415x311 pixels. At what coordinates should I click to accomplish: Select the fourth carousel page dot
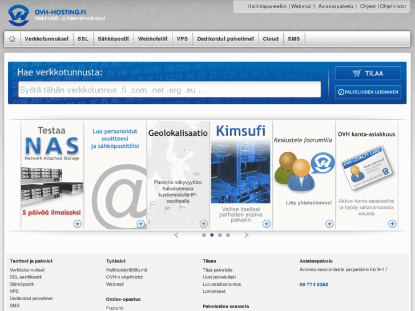pyautogui.click(x=228, y=235)
